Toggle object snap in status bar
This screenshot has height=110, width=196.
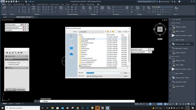click(161, 104)
